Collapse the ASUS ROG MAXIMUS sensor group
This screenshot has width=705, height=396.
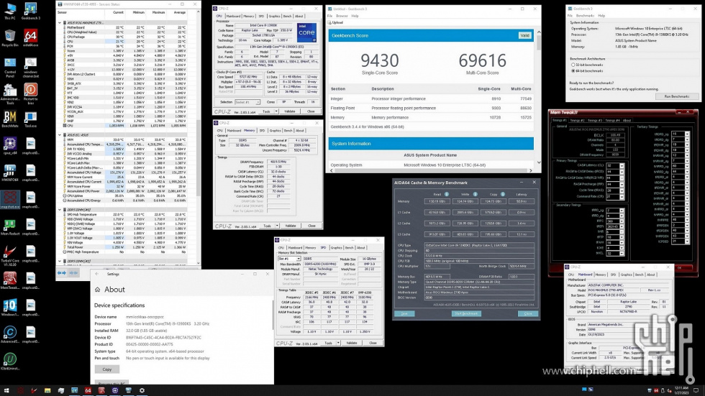tap(60, 22)
